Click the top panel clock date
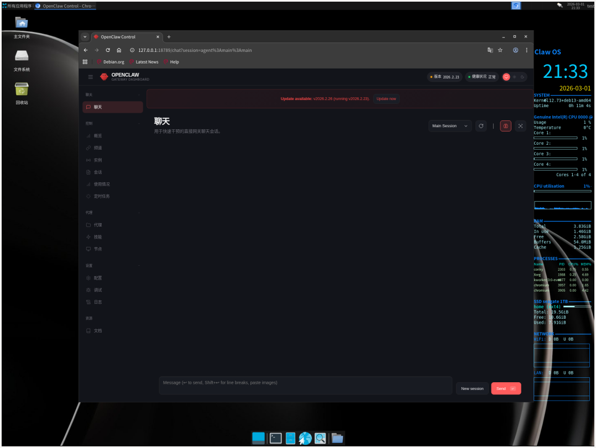Screen dimensions: 596x448 576,6
